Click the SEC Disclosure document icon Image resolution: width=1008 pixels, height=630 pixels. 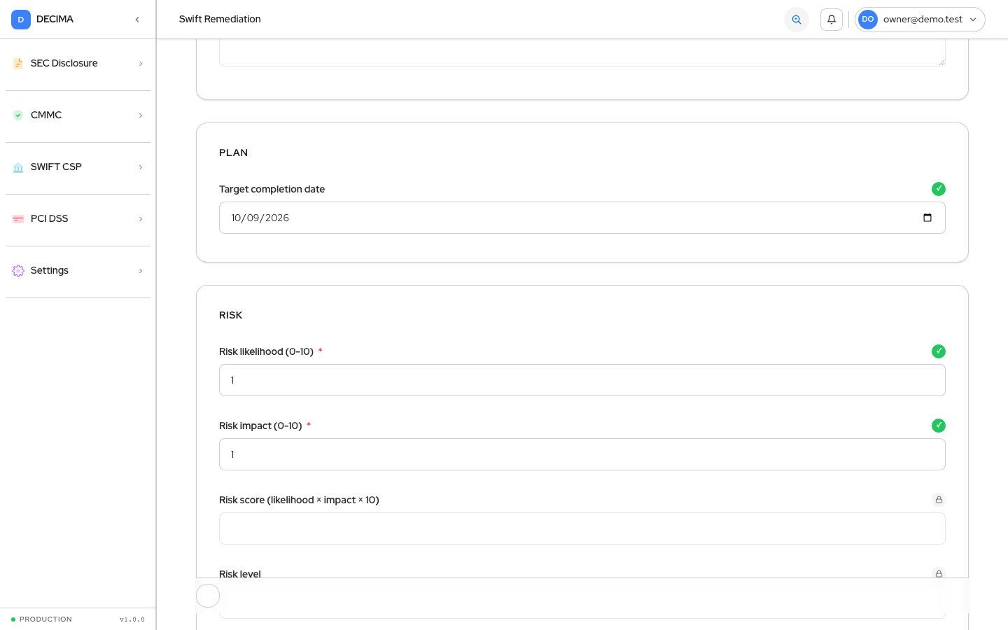tap(18, 64)
